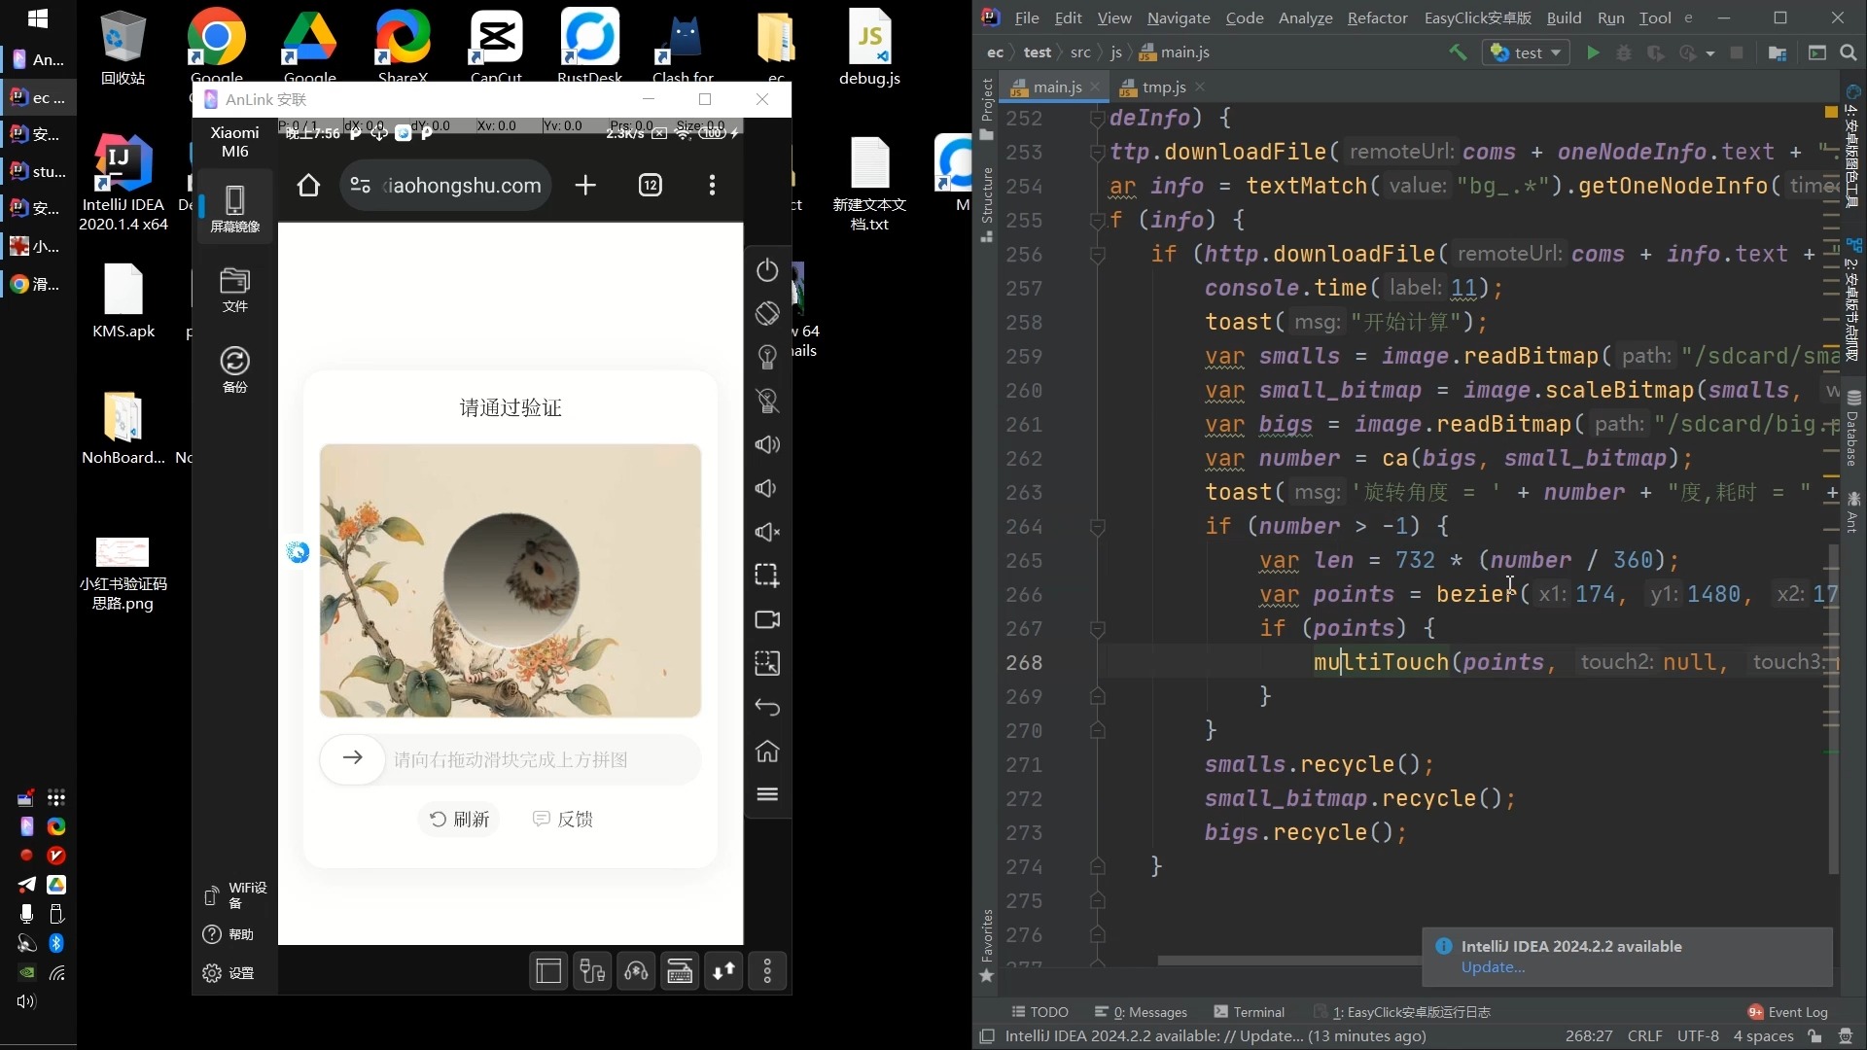
Task: Click the captcha slider arrow handle
Action: point(353,758)
